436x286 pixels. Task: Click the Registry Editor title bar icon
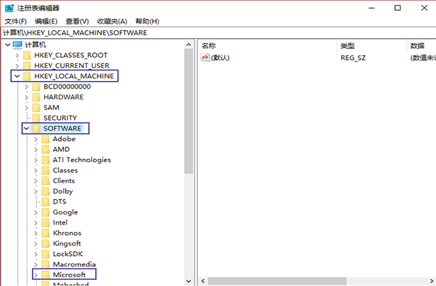(x=10, y=8)
